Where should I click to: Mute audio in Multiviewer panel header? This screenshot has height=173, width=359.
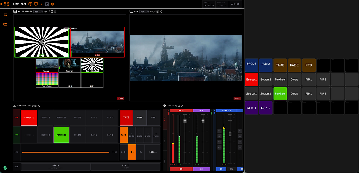[46, 12]
